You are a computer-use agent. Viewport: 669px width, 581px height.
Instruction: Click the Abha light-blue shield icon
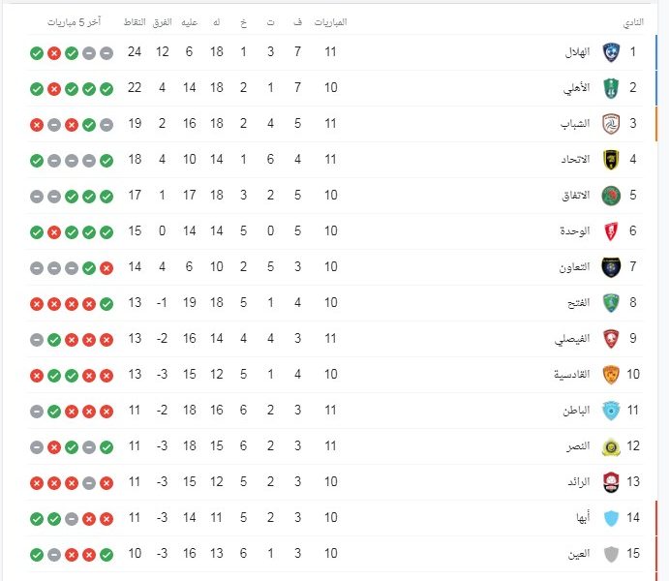click(611, 518)
